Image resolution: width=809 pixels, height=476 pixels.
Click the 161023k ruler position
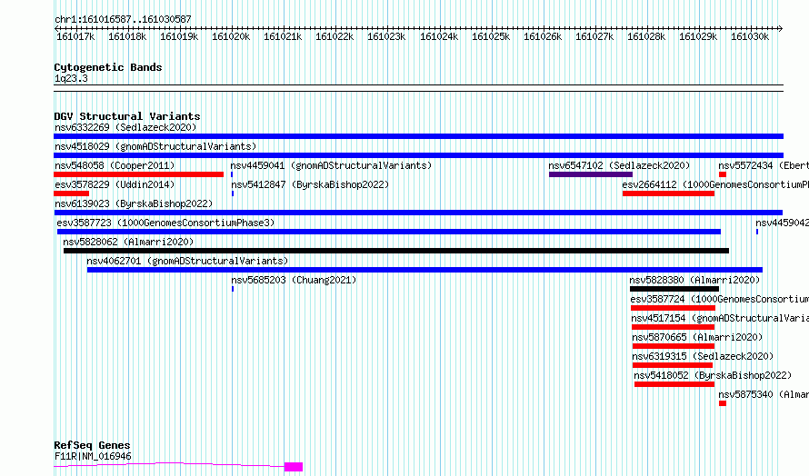click(x=386, y=36)
